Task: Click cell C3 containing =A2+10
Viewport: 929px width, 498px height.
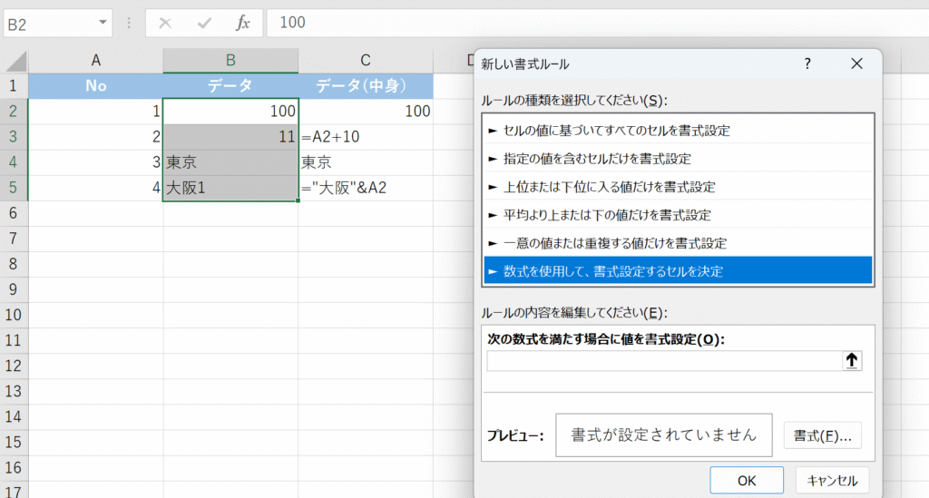Action: click(366, 137)
